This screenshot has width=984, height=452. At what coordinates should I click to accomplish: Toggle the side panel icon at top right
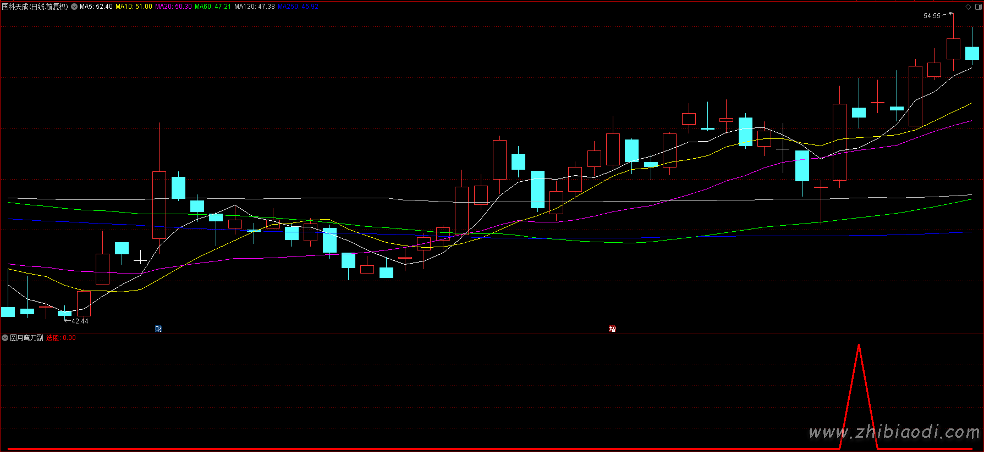pos(977,7)
